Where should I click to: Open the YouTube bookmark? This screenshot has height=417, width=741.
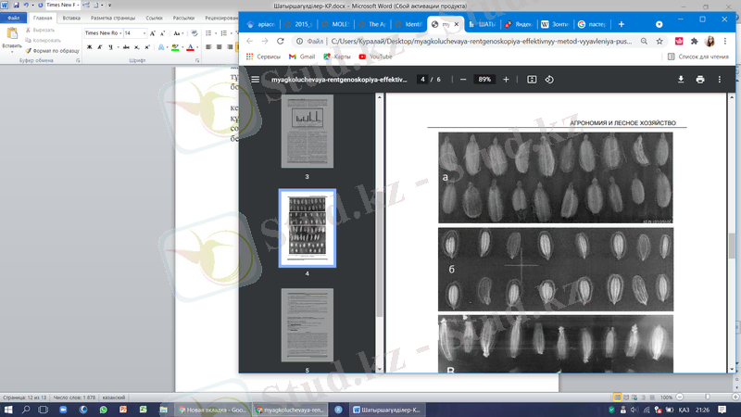[375, 57]
